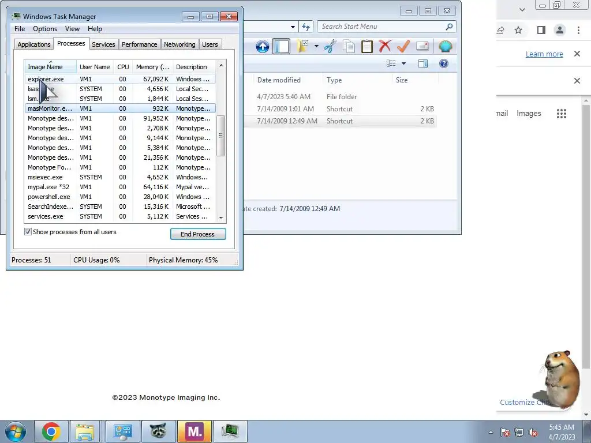The width and height of the screenshot is (591, 443).
Task: Select the SearchIndexe... process row
Action: (121, 207)
